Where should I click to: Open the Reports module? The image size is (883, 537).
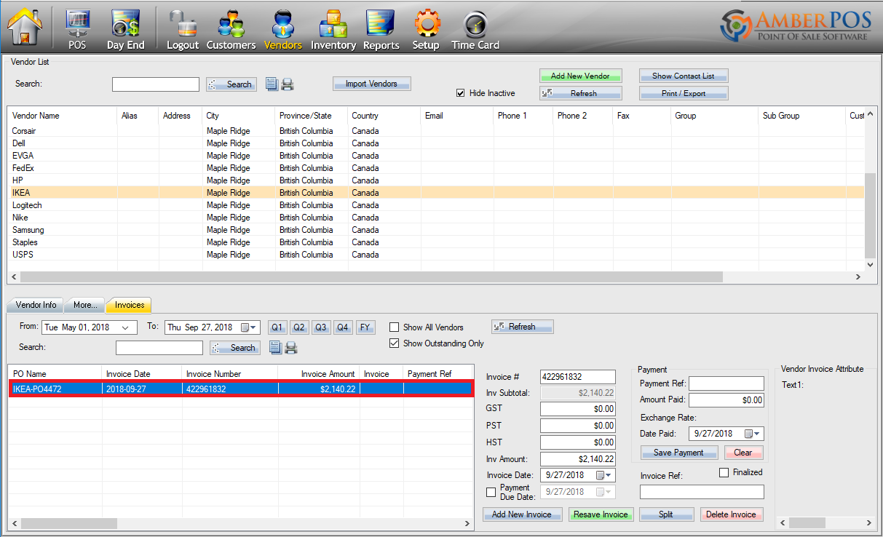click(381, 31)
